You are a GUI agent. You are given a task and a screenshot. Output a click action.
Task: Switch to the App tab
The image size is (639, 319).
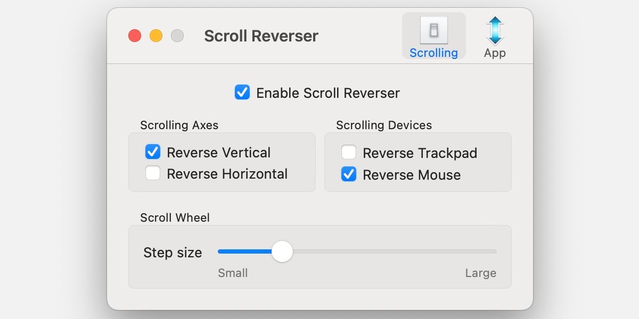495,36
